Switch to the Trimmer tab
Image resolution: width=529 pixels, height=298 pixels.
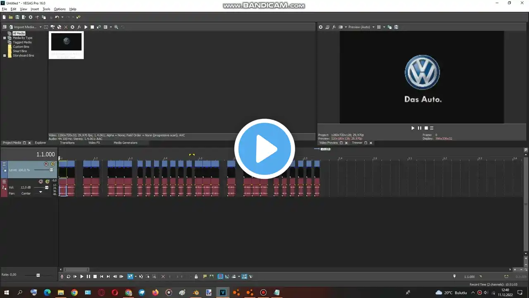coord(357,143)
